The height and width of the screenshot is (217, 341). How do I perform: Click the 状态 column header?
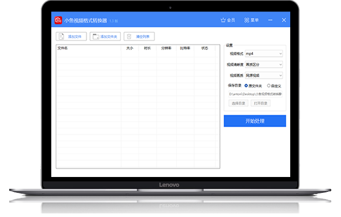[205, 48]
